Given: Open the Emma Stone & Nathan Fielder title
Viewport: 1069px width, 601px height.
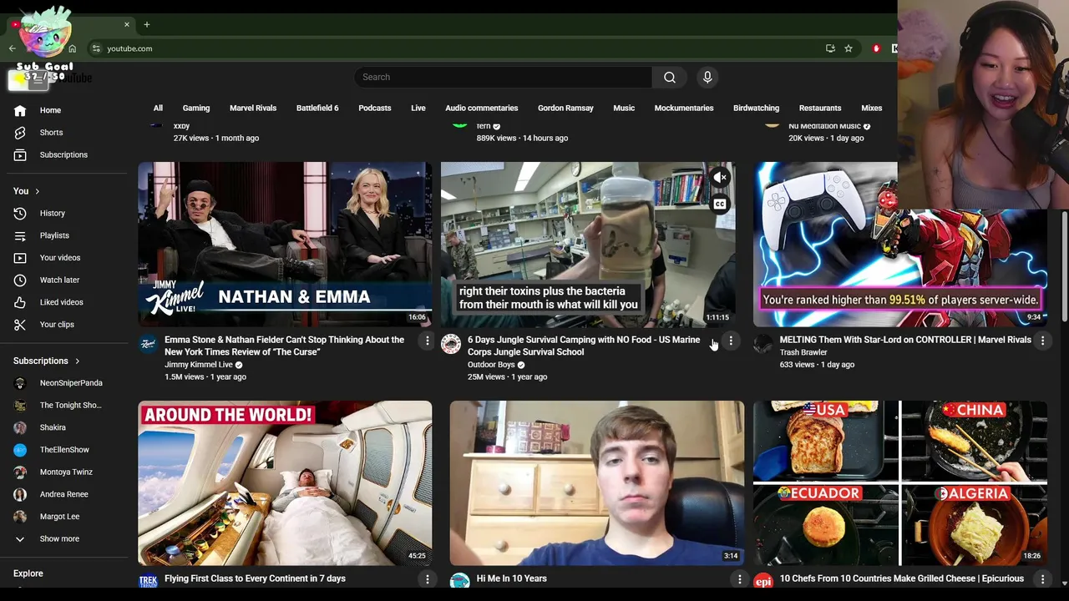Looking at the screenshot, I should pyautogui.click(x=284, y=346).
